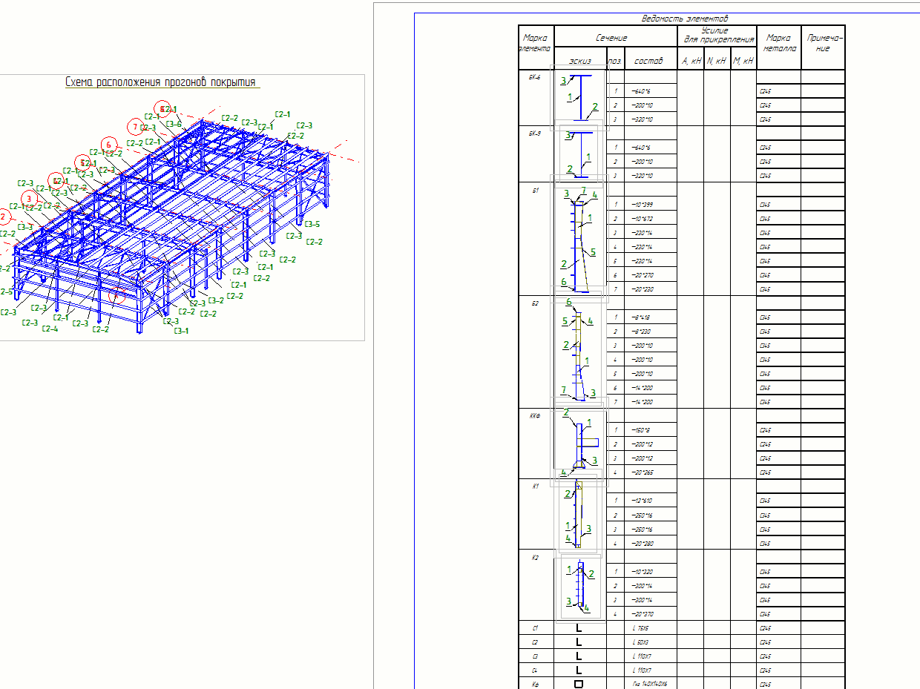This screenshot has height=689, width=920.
Task: Click the purlin label C2-4
Action: tap(50, 329)
